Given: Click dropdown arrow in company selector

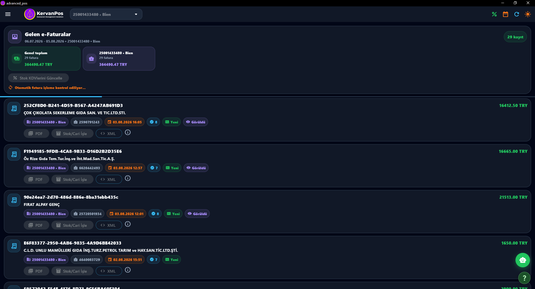Looking at the screenshot, I should 136,14.
